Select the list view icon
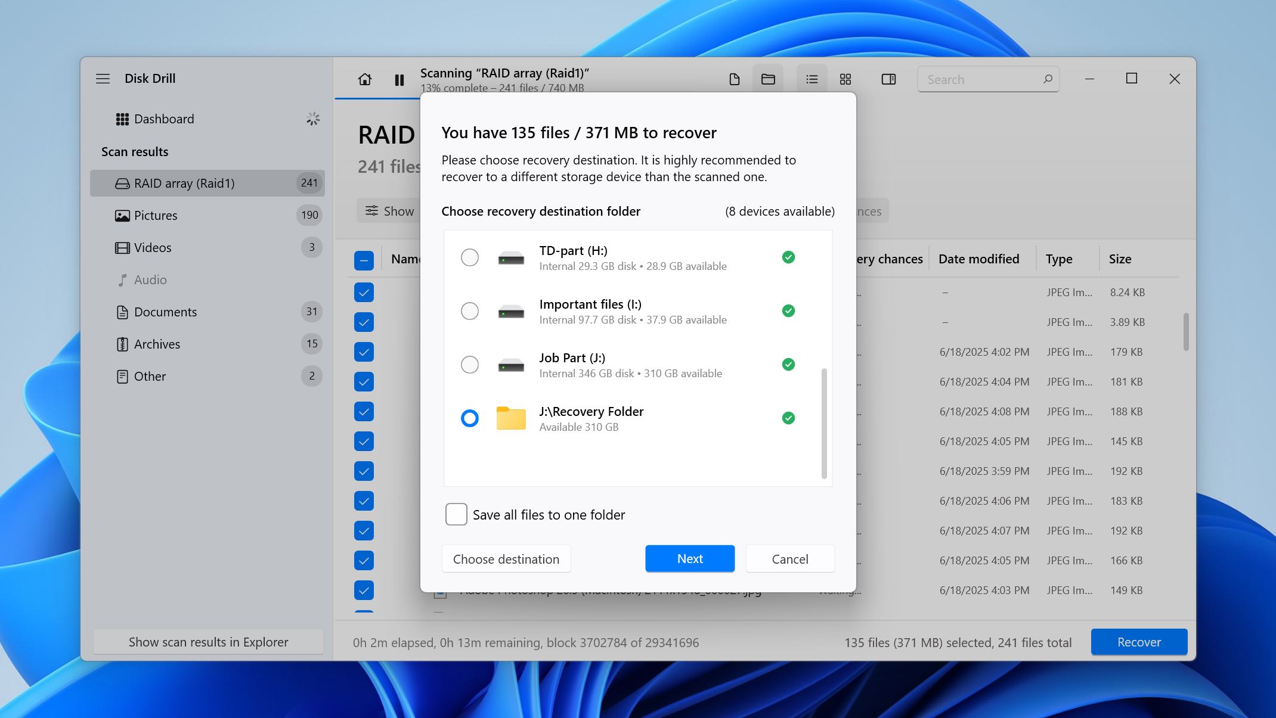 pos(812,79)
